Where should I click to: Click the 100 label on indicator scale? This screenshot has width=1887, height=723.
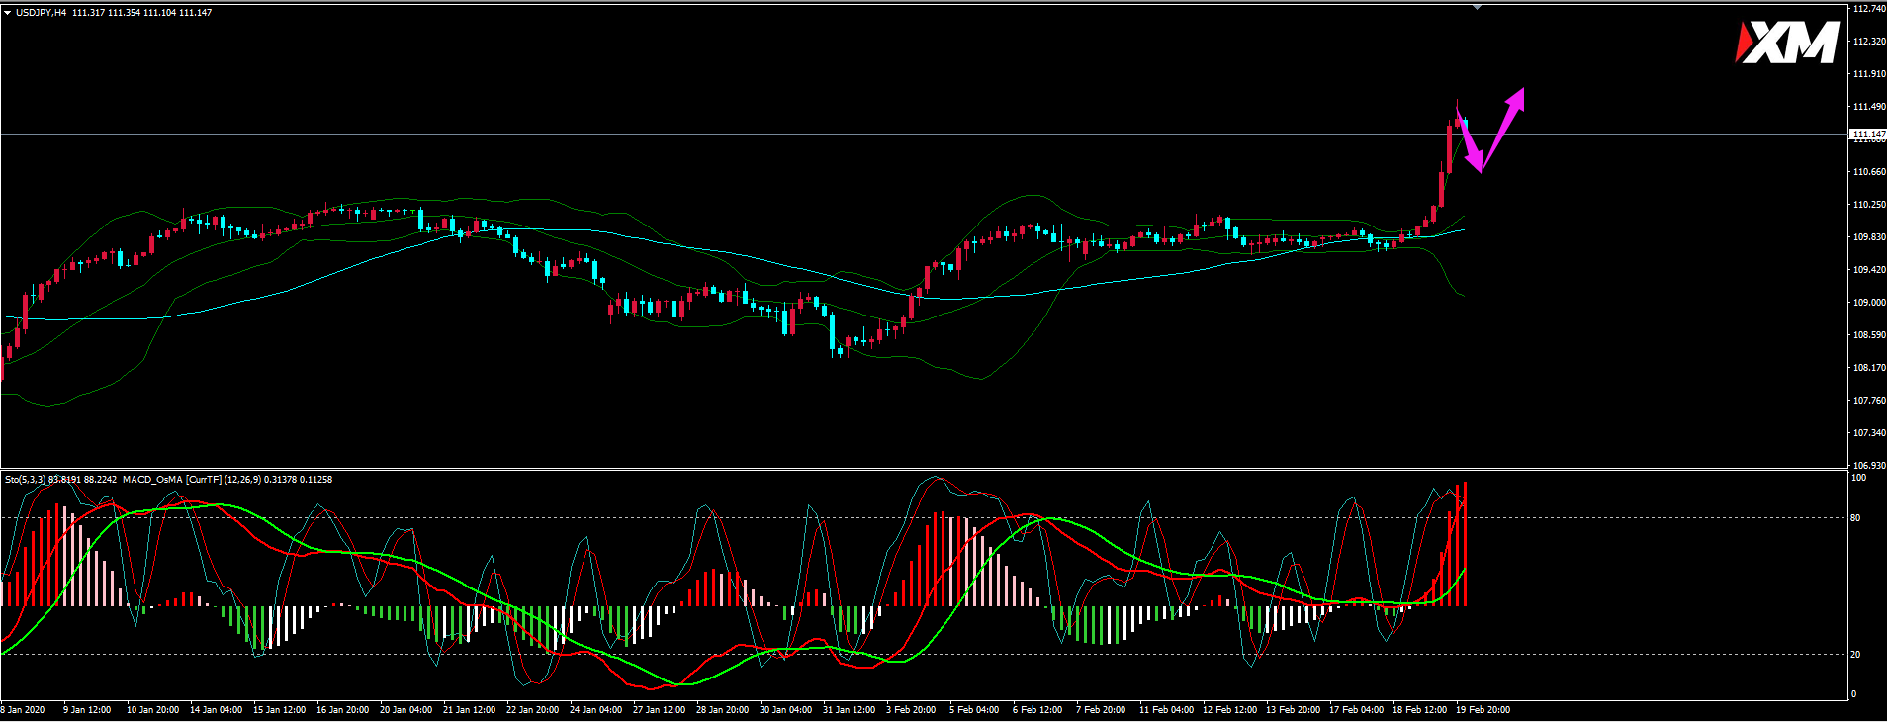(1857, 478)
